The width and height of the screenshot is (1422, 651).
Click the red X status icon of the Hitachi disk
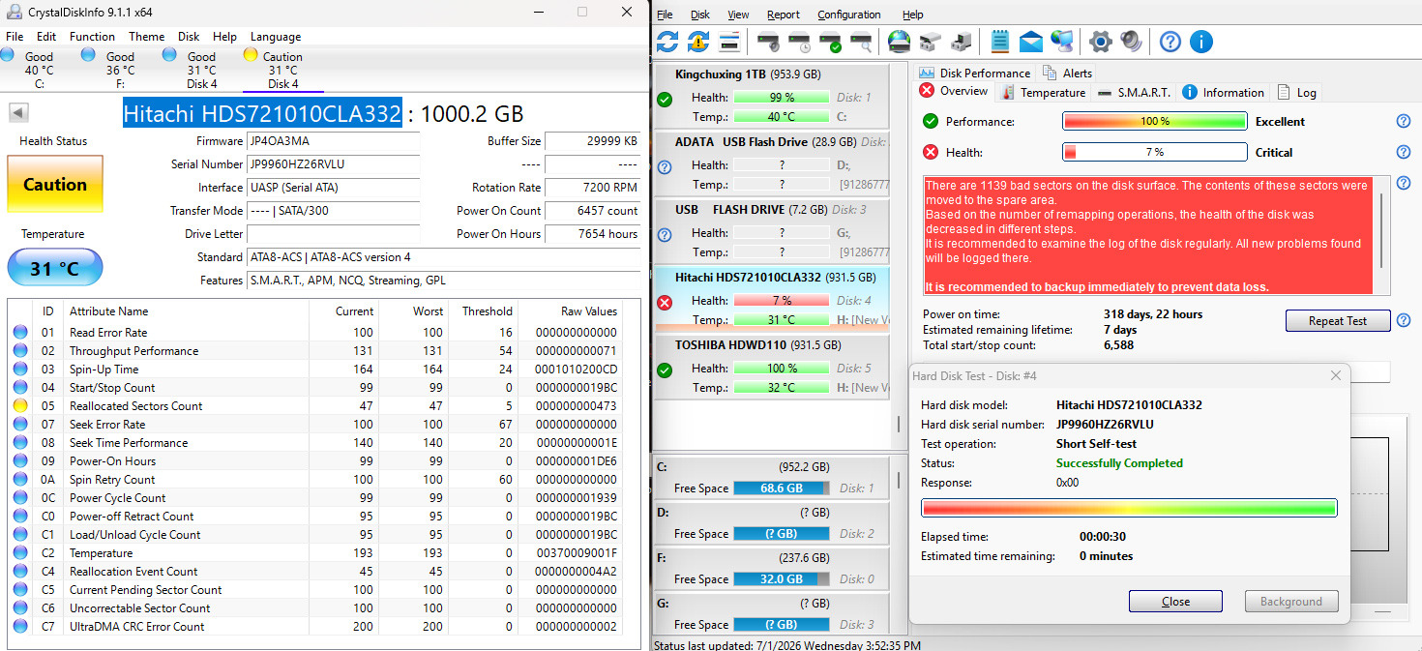[665, 303]
